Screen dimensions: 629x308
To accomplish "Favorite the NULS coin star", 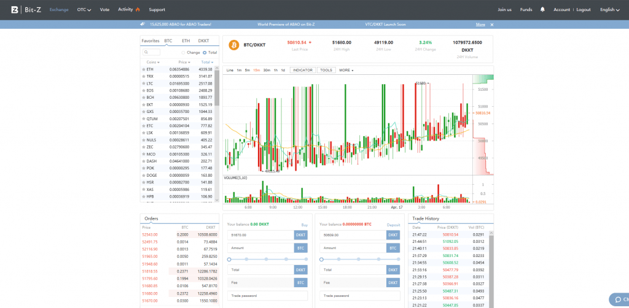I will click(x=143, y=140).
